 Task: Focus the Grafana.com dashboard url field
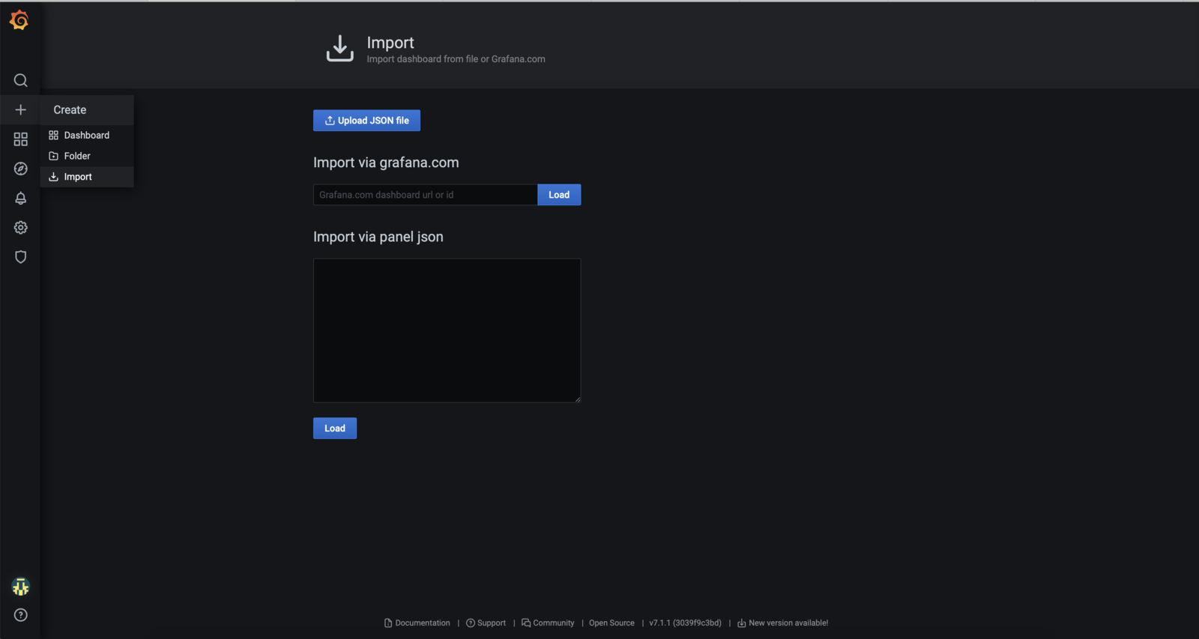point(425,195)
